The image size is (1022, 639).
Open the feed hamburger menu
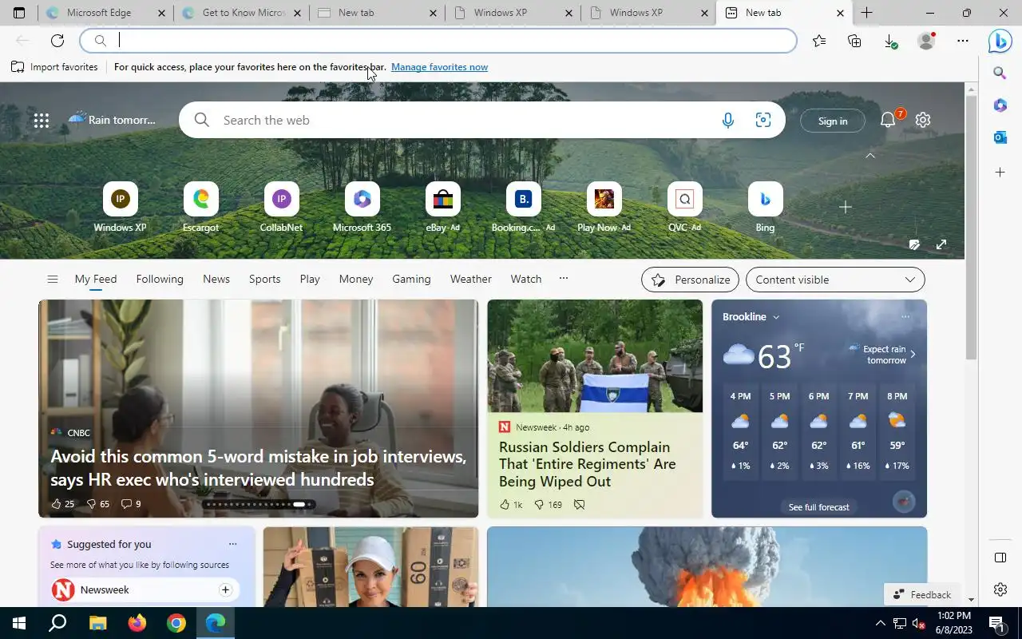click(x=53, y=279)
